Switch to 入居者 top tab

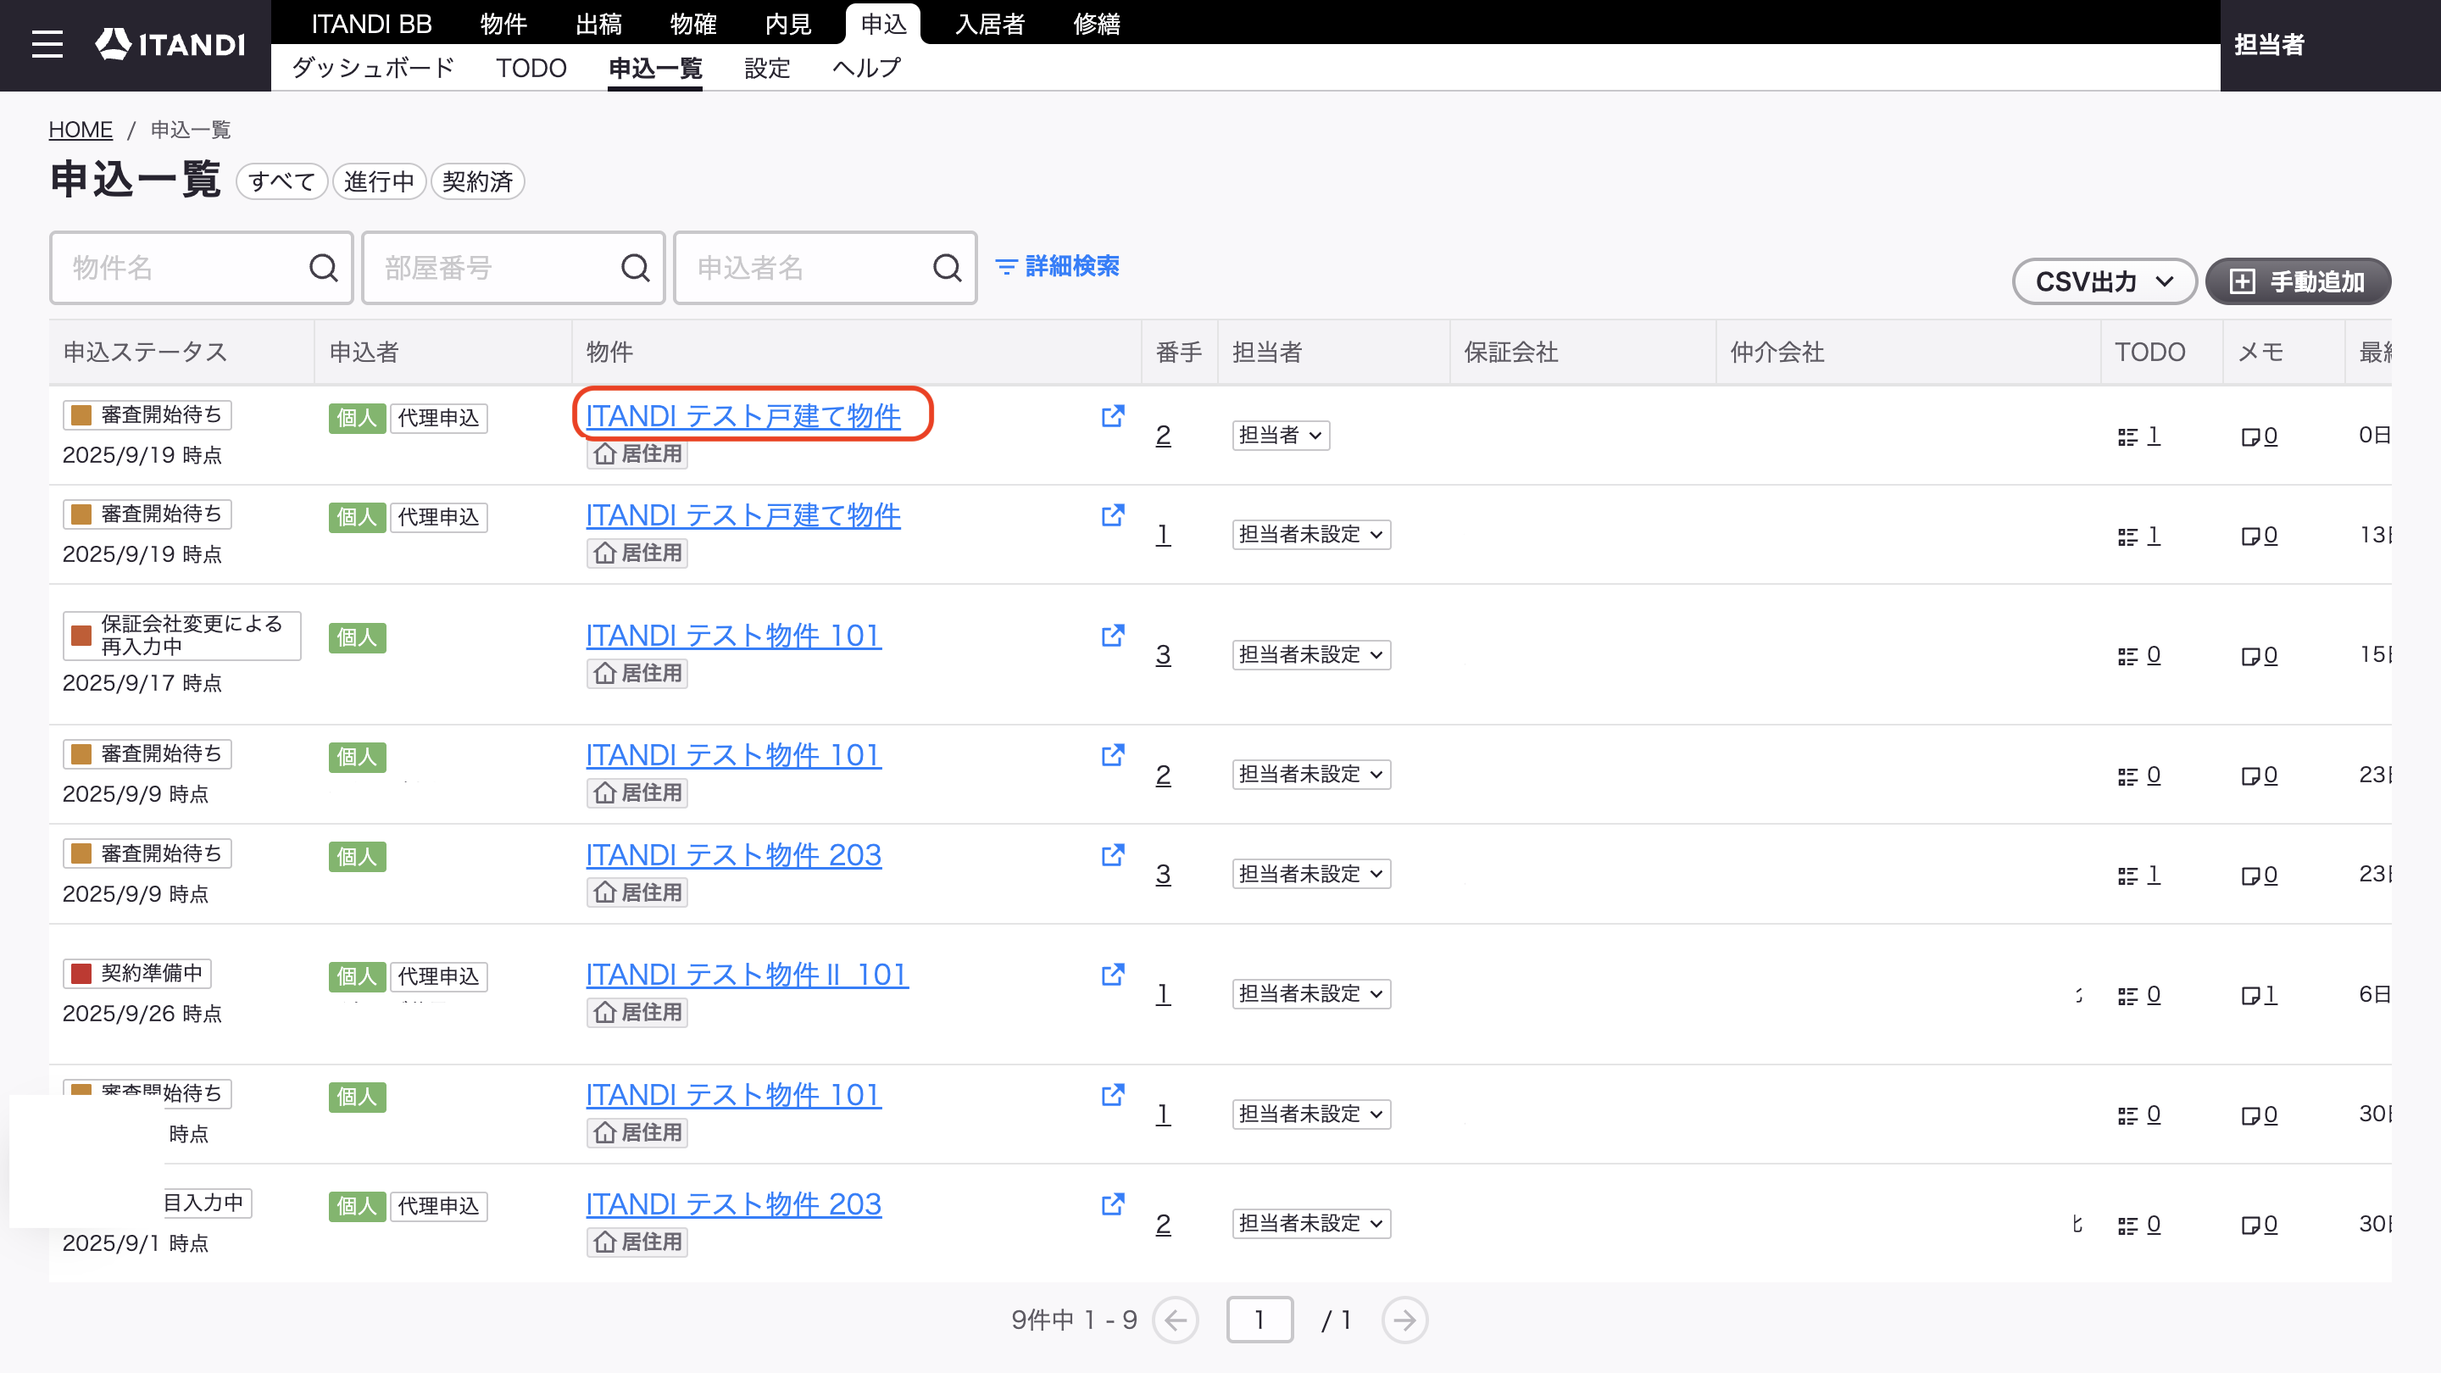pos(990,24)
